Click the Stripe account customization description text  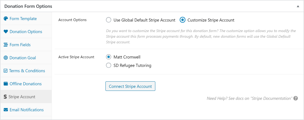(201, 36)
